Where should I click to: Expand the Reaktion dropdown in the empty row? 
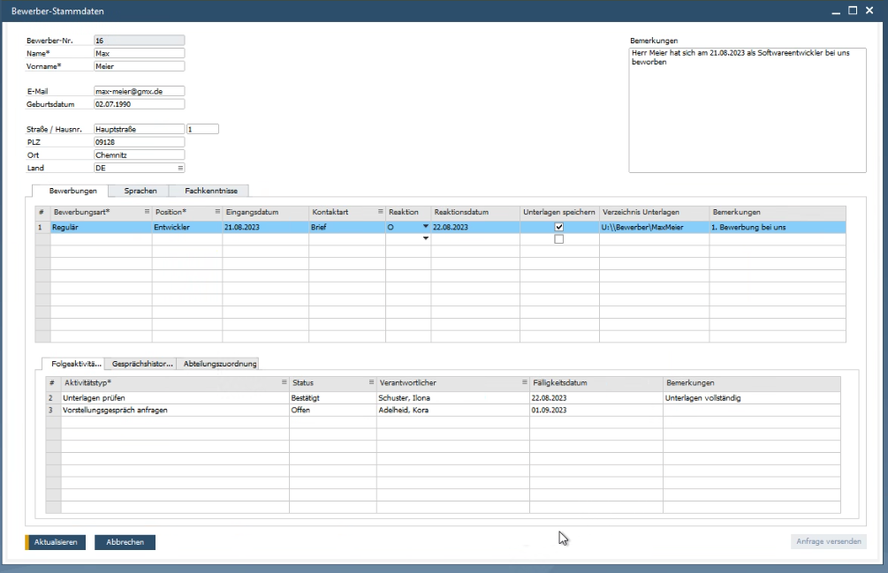[425, 238]
